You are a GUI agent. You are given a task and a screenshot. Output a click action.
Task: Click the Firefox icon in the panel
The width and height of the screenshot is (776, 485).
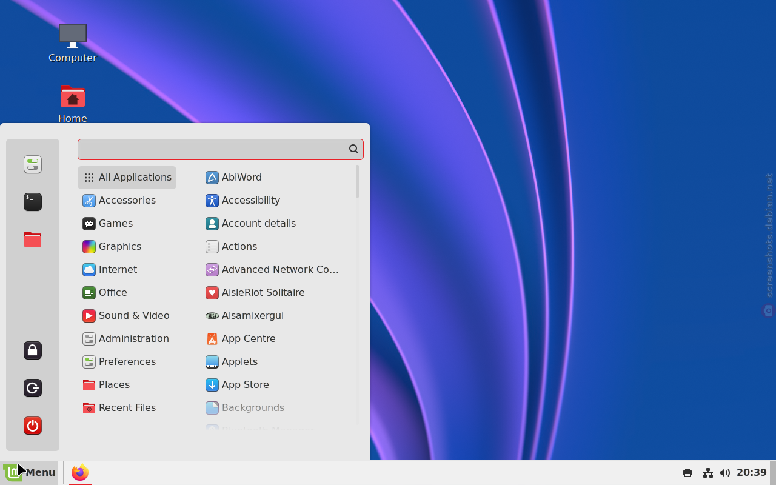coord(80,472)
